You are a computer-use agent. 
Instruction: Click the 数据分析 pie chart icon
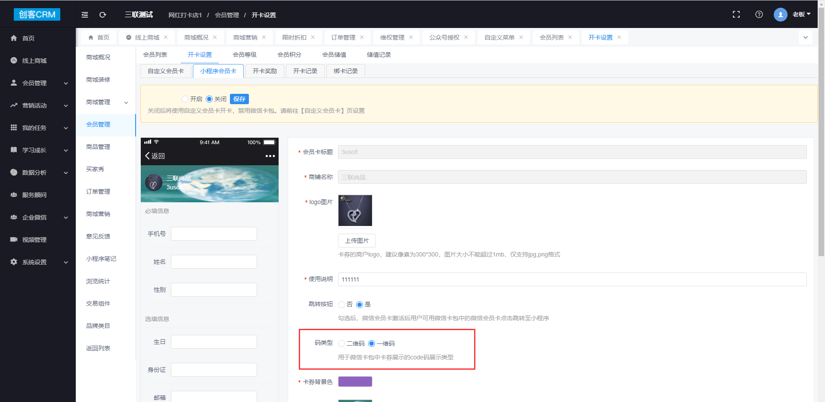14,173
